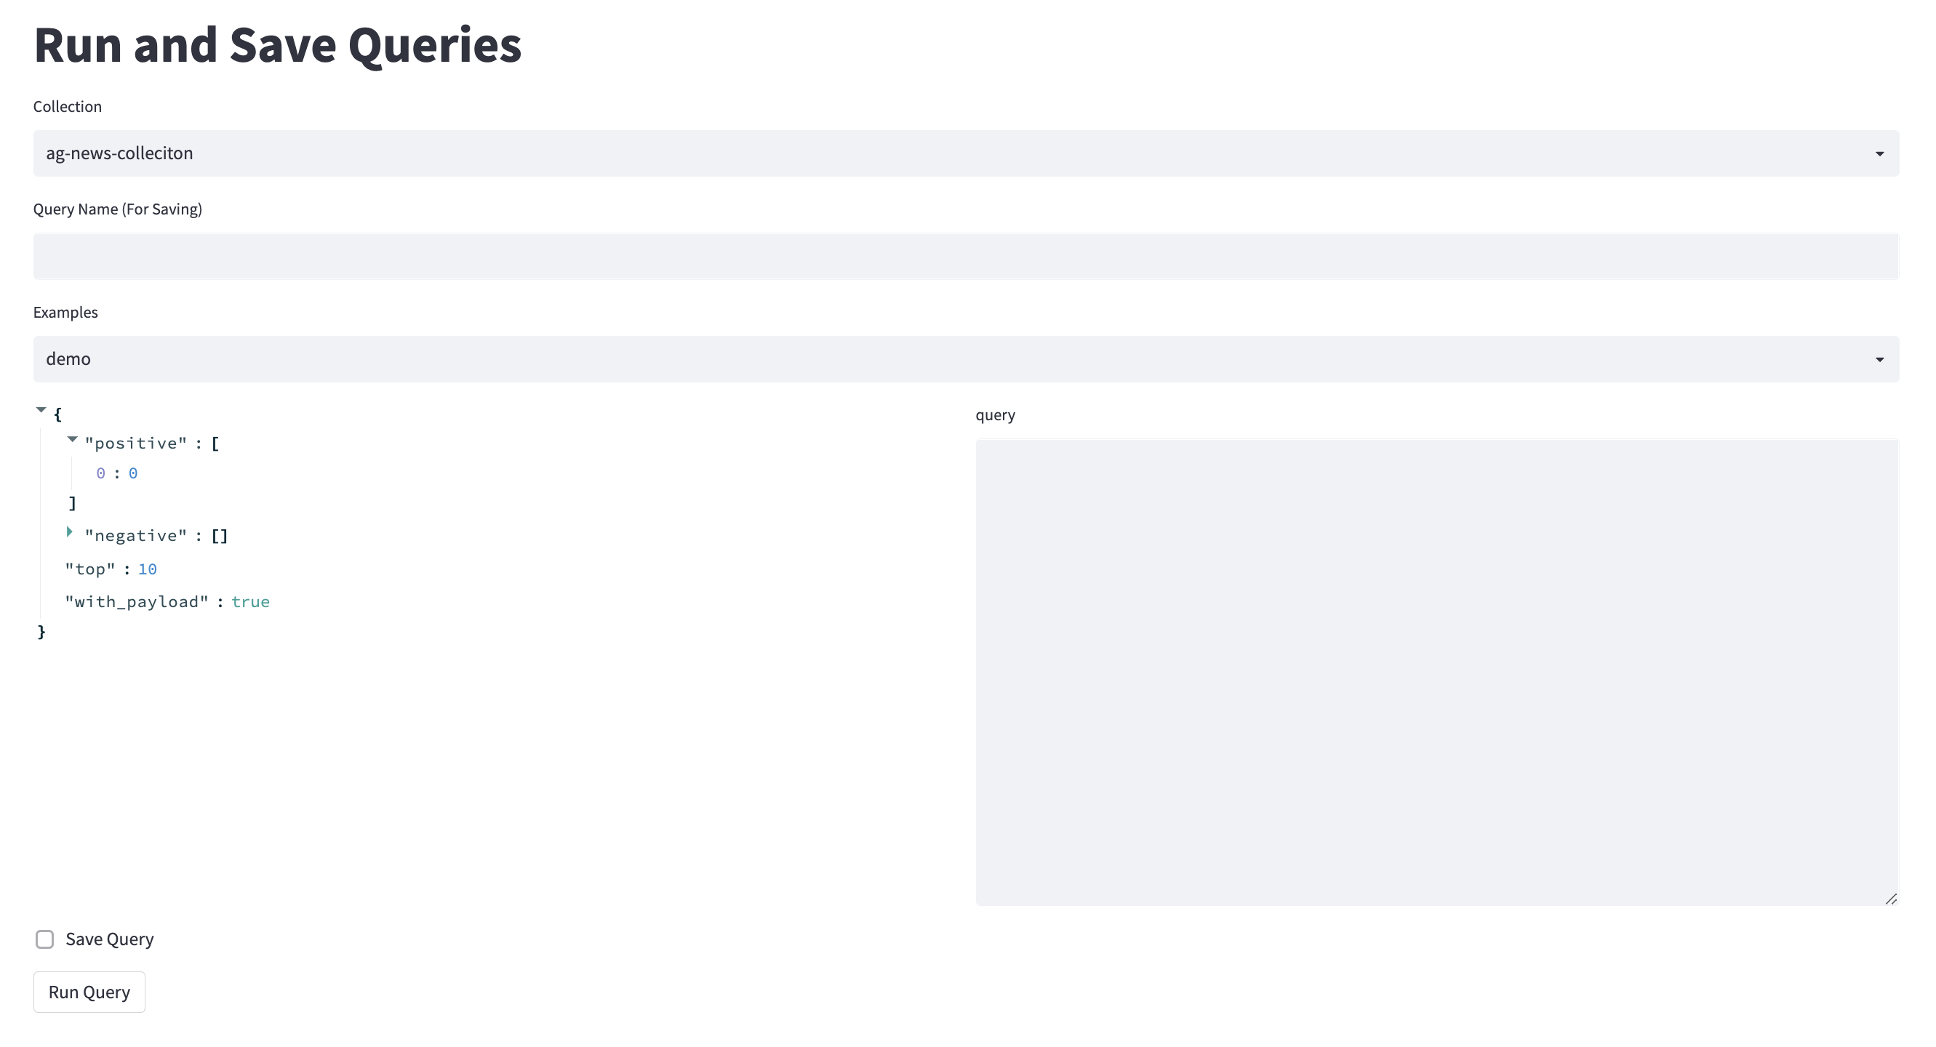Click the "top" value 10

click(x=148, y=570)
